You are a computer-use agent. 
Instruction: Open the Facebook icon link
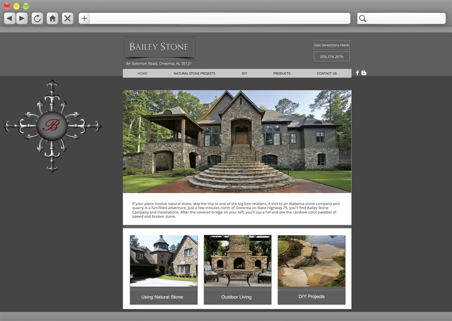pyautogui.click(x=357, y=73)
